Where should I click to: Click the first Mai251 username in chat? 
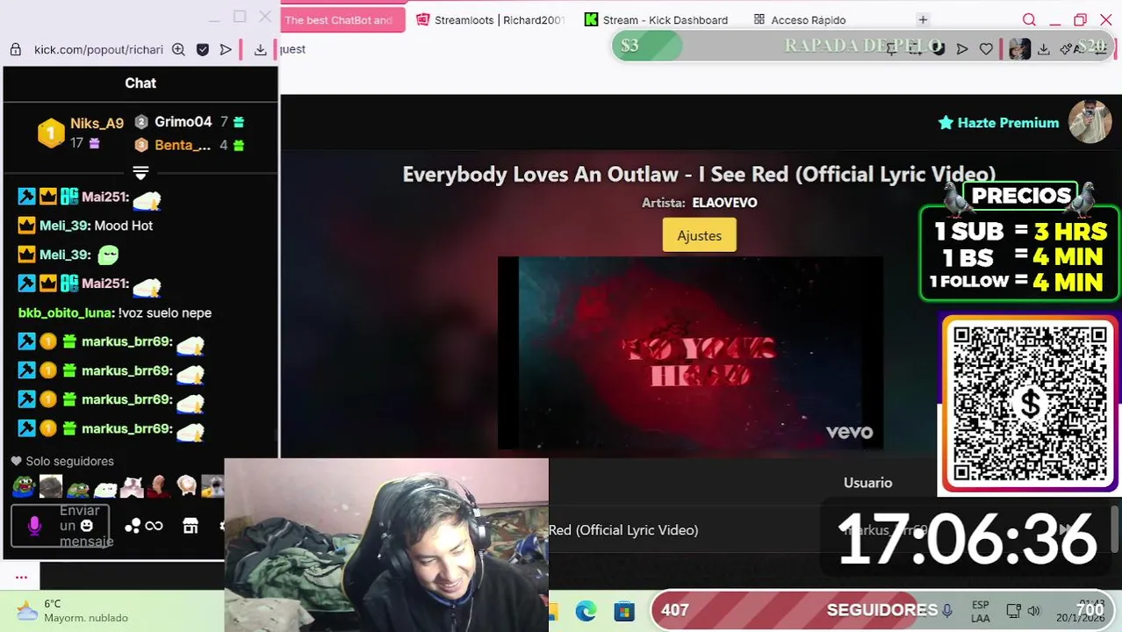(x=104, y=197)
